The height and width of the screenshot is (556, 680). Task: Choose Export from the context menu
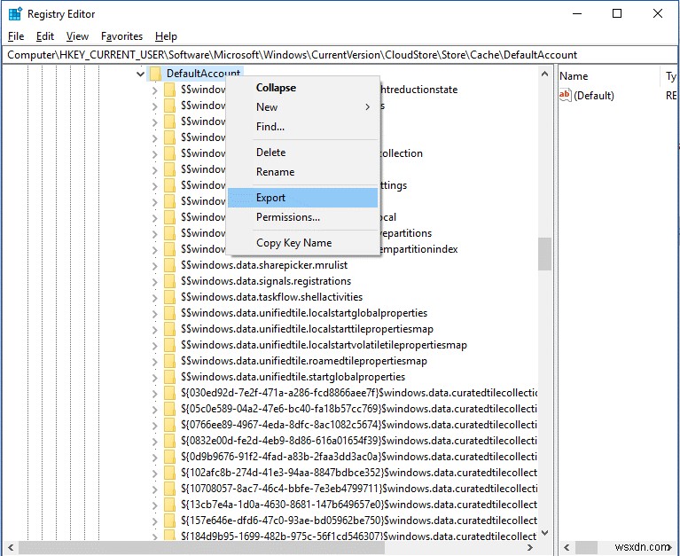click(x=302, y=198)
